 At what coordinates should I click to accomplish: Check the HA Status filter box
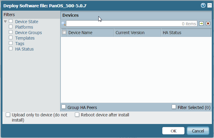(x=11, y=49)
